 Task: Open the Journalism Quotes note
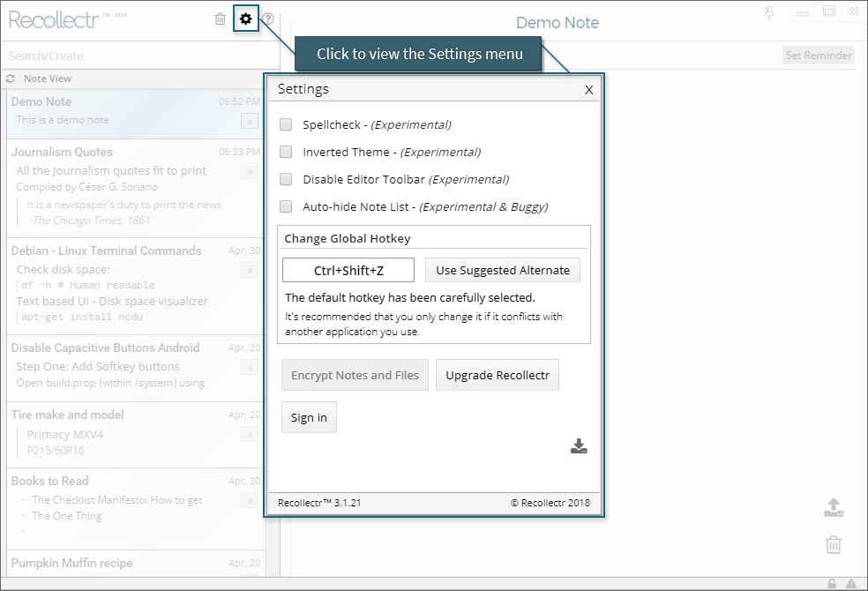pos(136,189)
